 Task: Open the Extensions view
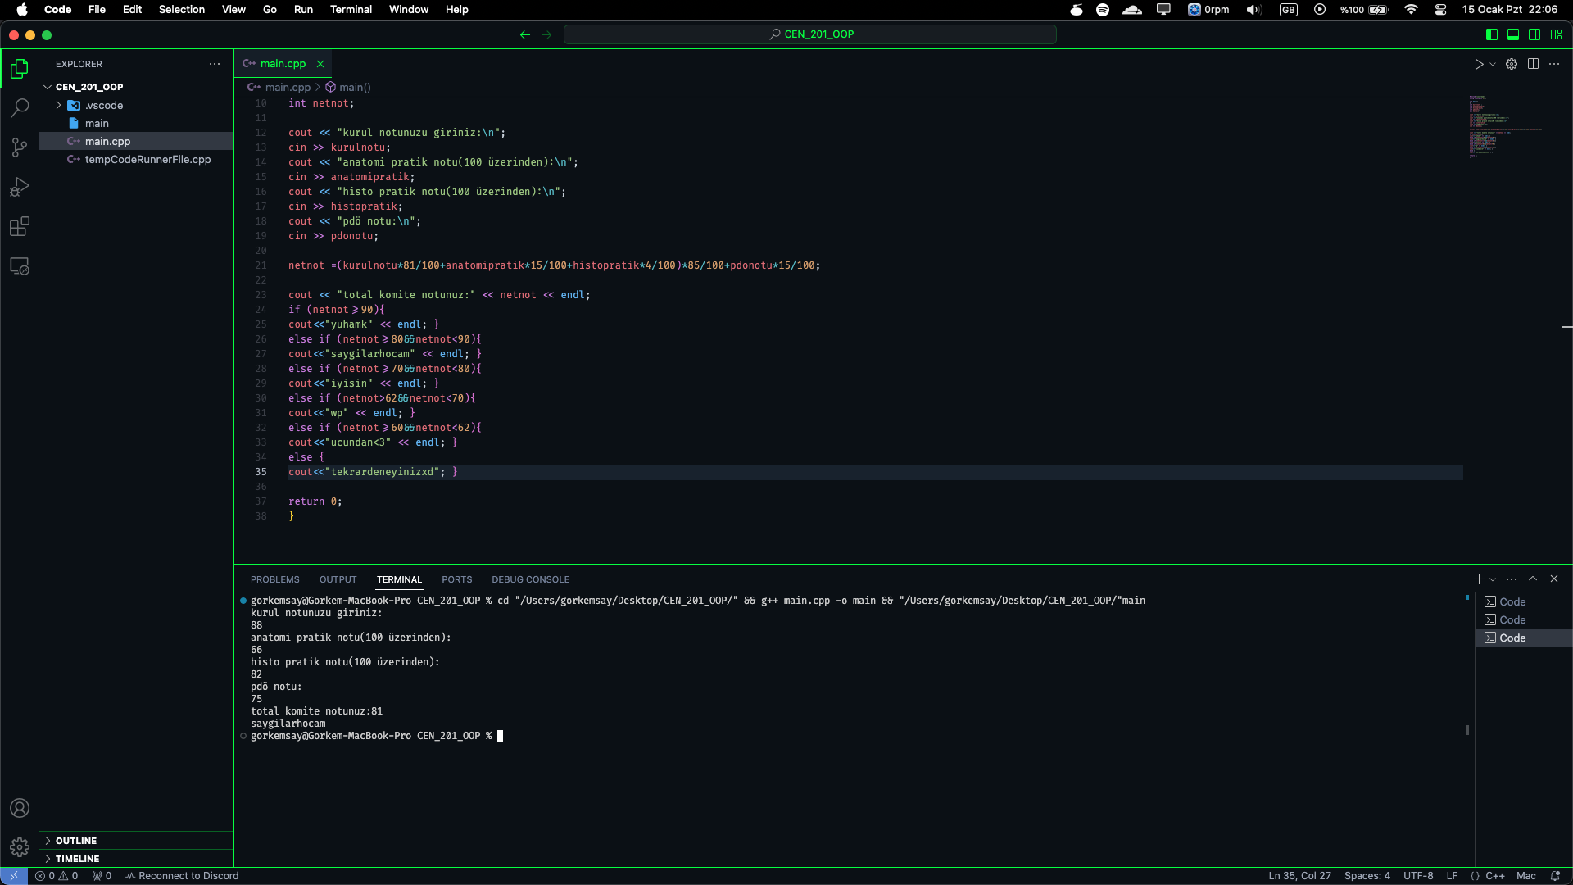[x=20, y=227]
